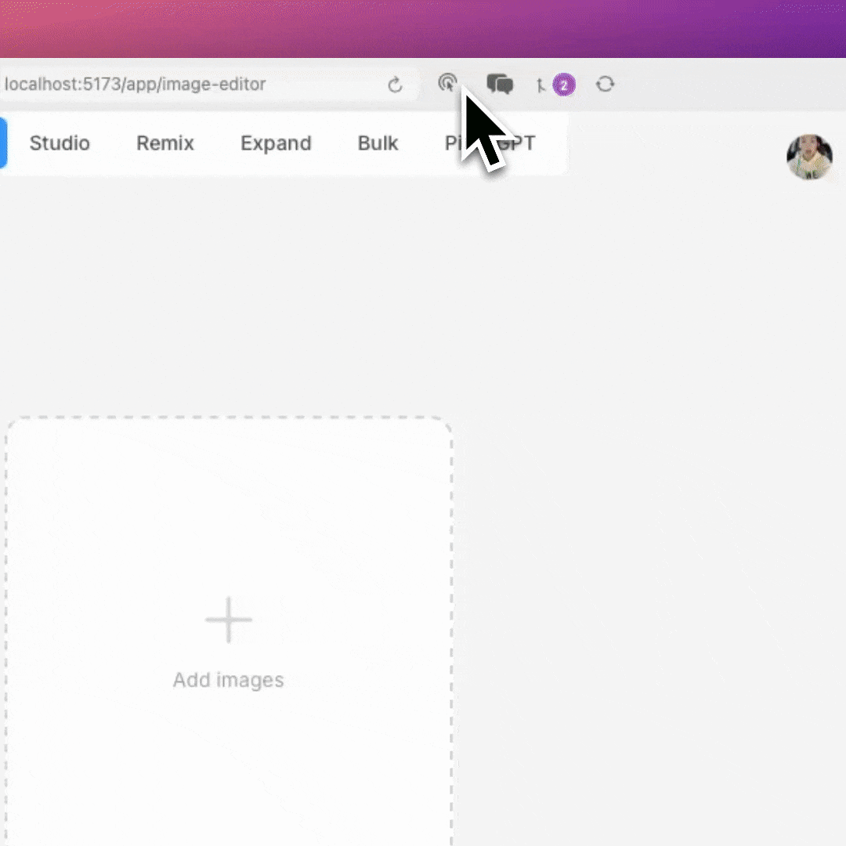Click the Add images label
Screen dimensions: 846x846
click(228, 680)
